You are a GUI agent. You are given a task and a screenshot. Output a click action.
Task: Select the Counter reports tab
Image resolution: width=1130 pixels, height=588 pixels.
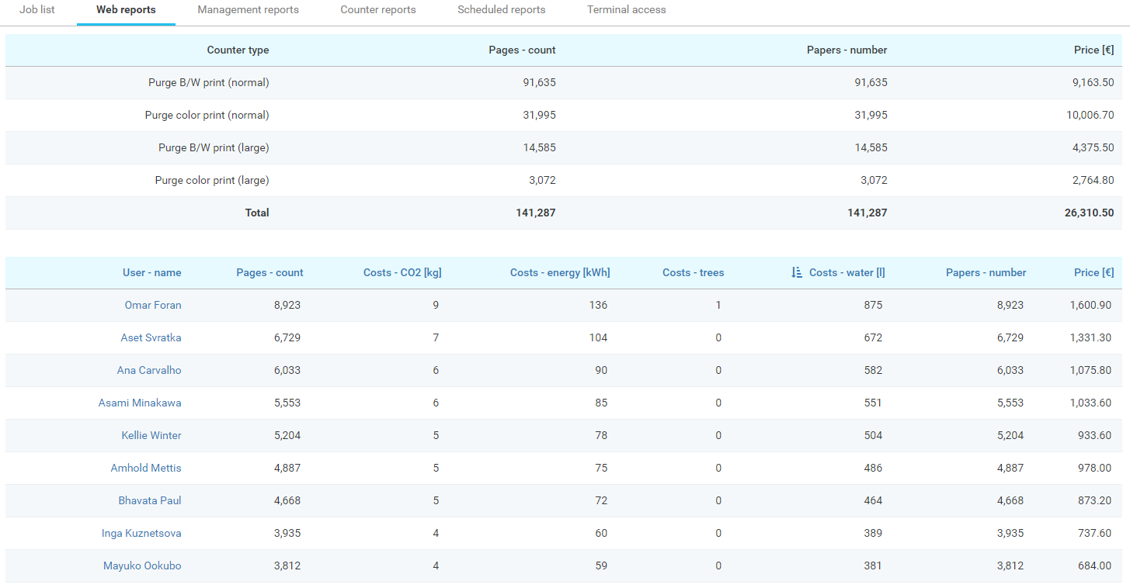377,10
